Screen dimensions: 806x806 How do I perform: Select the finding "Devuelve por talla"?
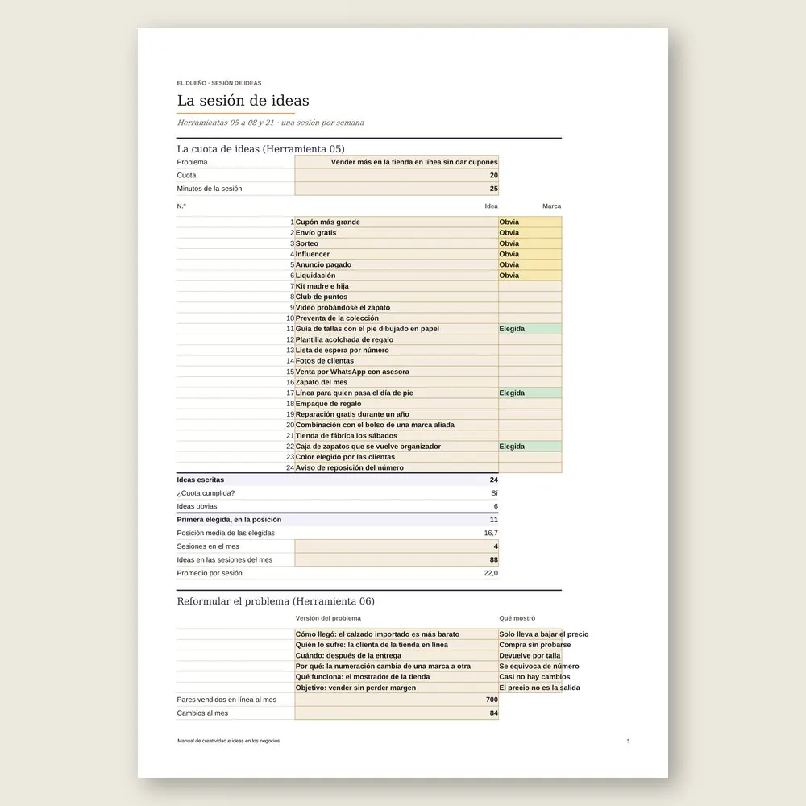[x=530, y=655]
